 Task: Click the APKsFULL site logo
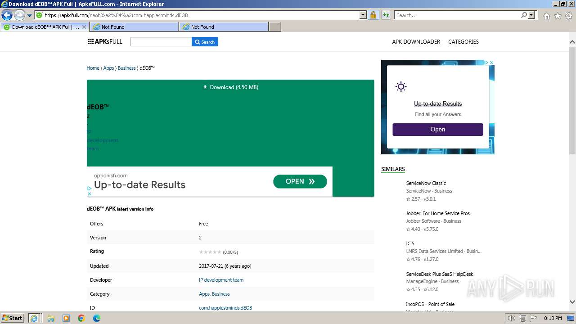point(105,41)
